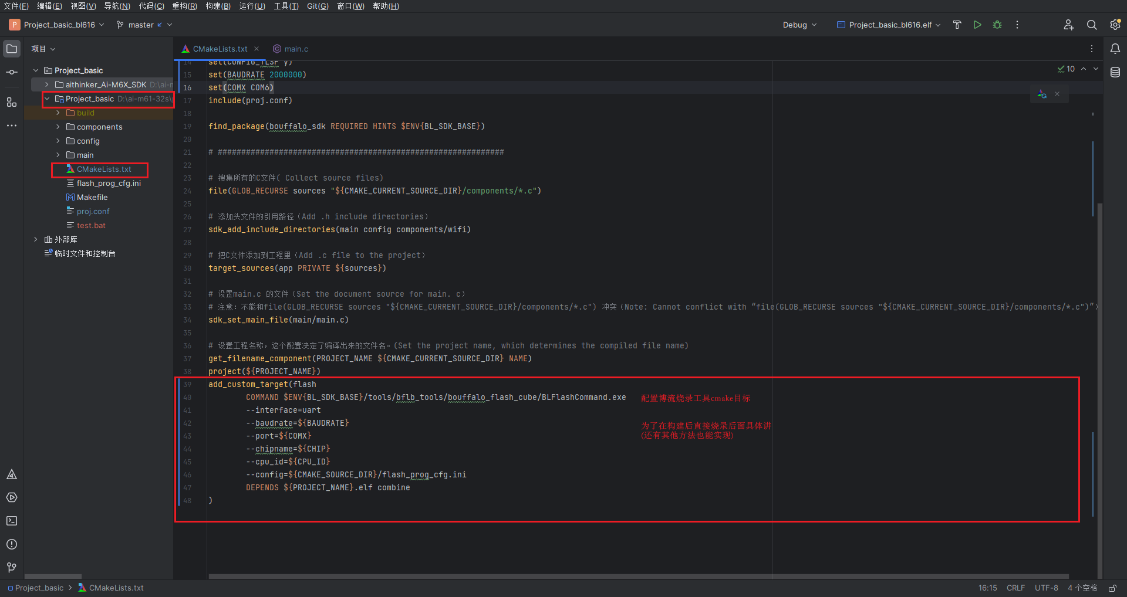This screenshot has width=1127, height=597.
Task: Open Code With Me user icon
Action: (1069, 25)
